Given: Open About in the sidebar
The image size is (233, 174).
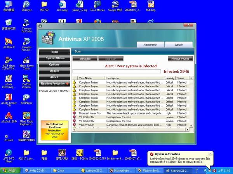Looking at the screenshot, I should point(54,77).
